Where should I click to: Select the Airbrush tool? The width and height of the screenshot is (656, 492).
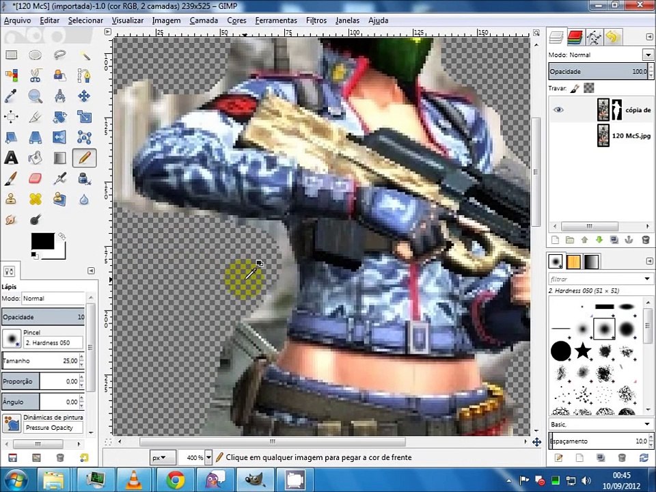tap(60, 178)
